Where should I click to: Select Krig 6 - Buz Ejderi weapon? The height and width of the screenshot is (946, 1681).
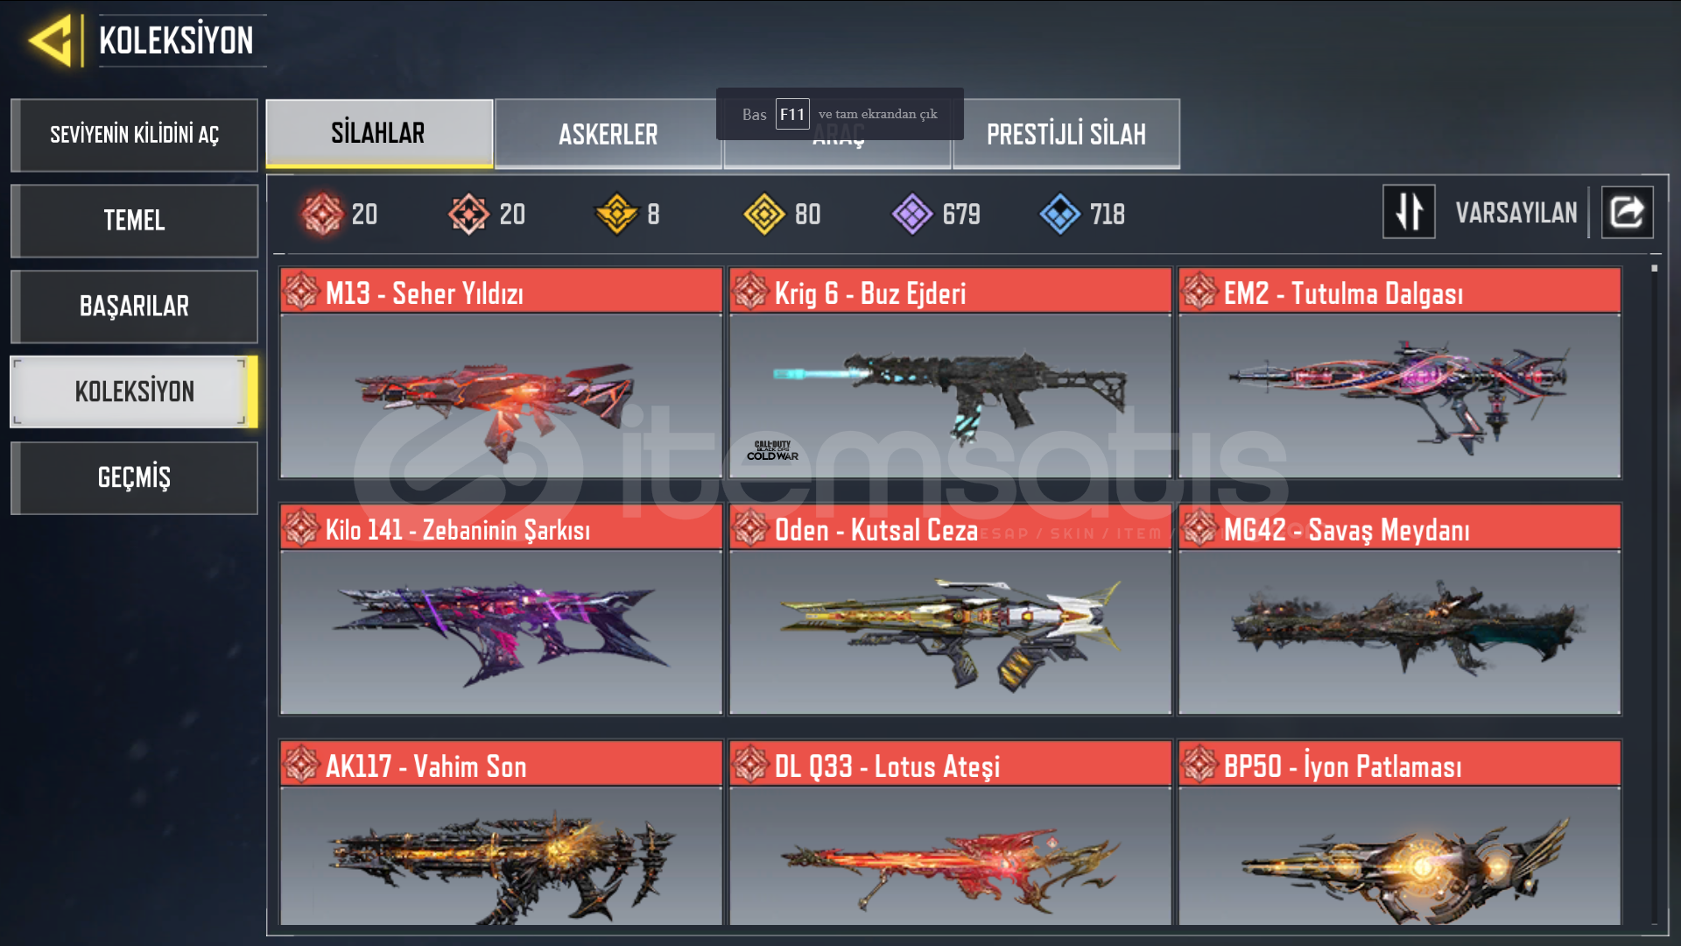pyautogui.click(x=950, y=373)
